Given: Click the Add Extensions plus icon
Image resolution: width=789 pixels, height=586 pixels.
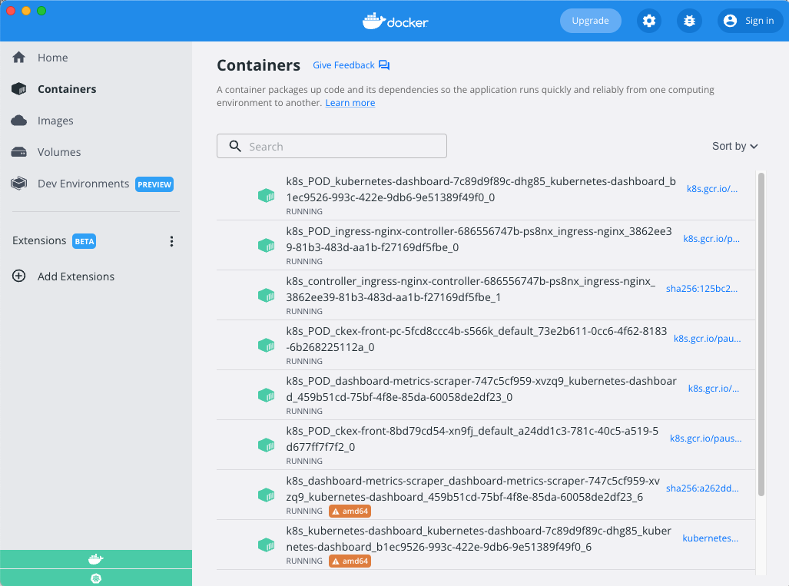Looking at the screenshot, I should click(x=18, y=276).
